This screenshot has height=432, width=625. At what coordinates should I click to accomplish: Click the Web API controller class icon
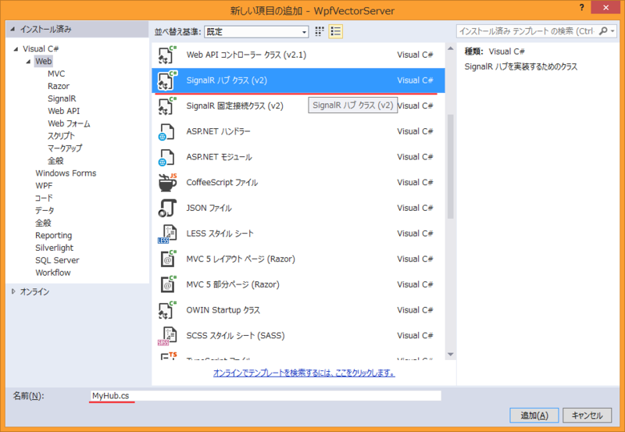click(167, 55)
